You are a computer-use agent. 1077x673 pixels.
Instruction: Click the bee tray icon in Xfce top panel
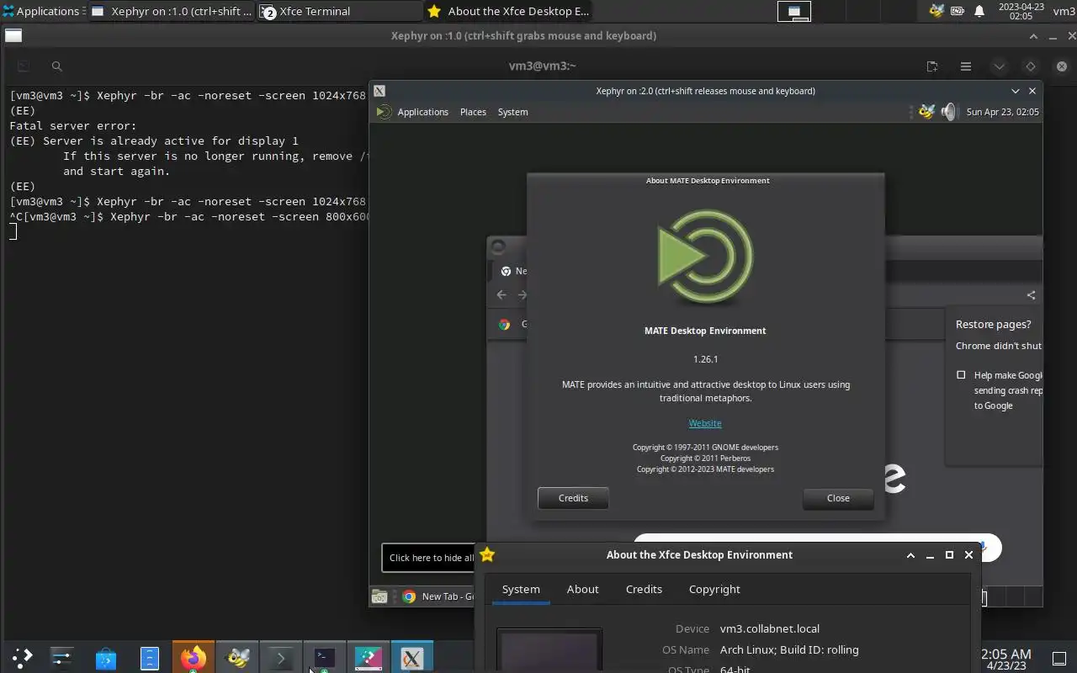click(x=936, y=11)
